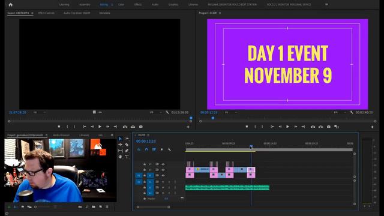Open the timeline sequence panel menu
The image size is (384, 216).
tap(148, 135)
